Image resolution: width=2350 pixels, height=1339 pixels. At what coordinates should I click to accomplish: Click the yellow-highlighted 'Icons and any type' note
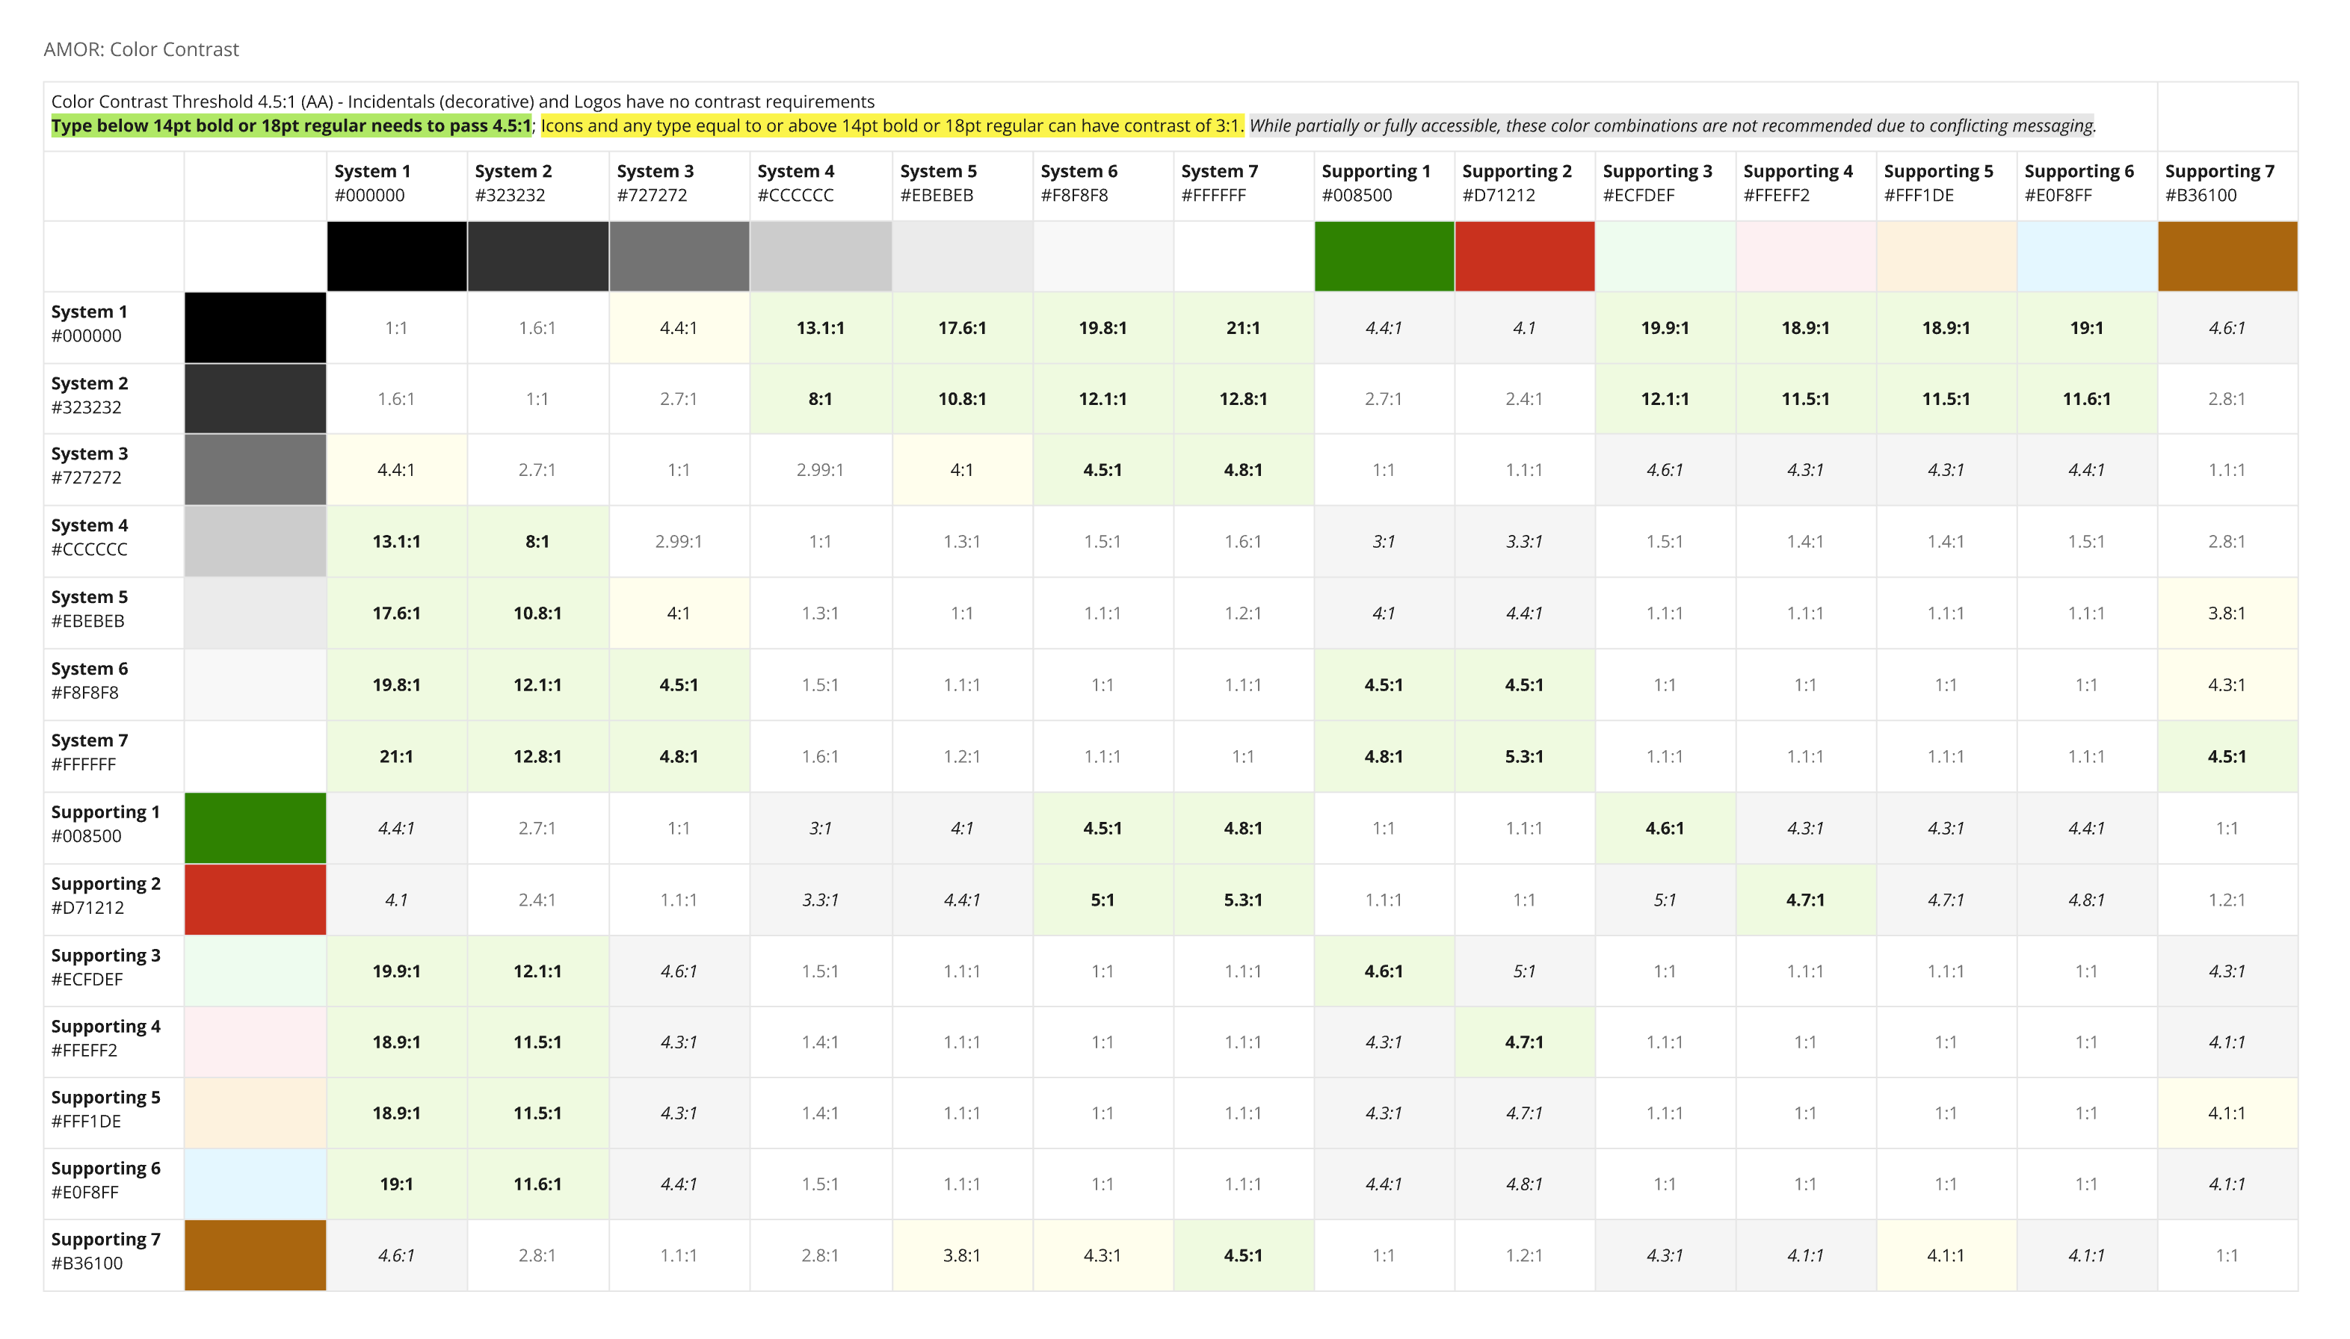coord(892,126)
